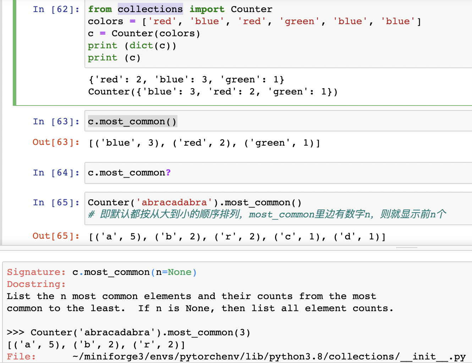Click the '>>> Counter('abracadabra').most_common(3)' example line
The width and height of the screenshot is (472, 363).
(x=129, y=332)
